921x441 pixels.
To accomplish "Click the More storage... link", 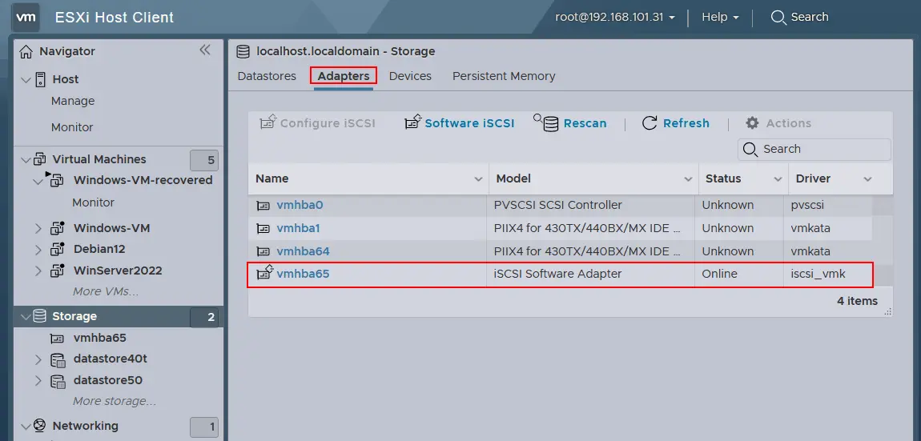I will (x=115, y=402).
